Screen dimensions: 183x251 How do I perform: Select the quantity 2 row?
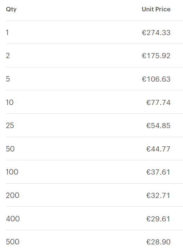point(95,56)
